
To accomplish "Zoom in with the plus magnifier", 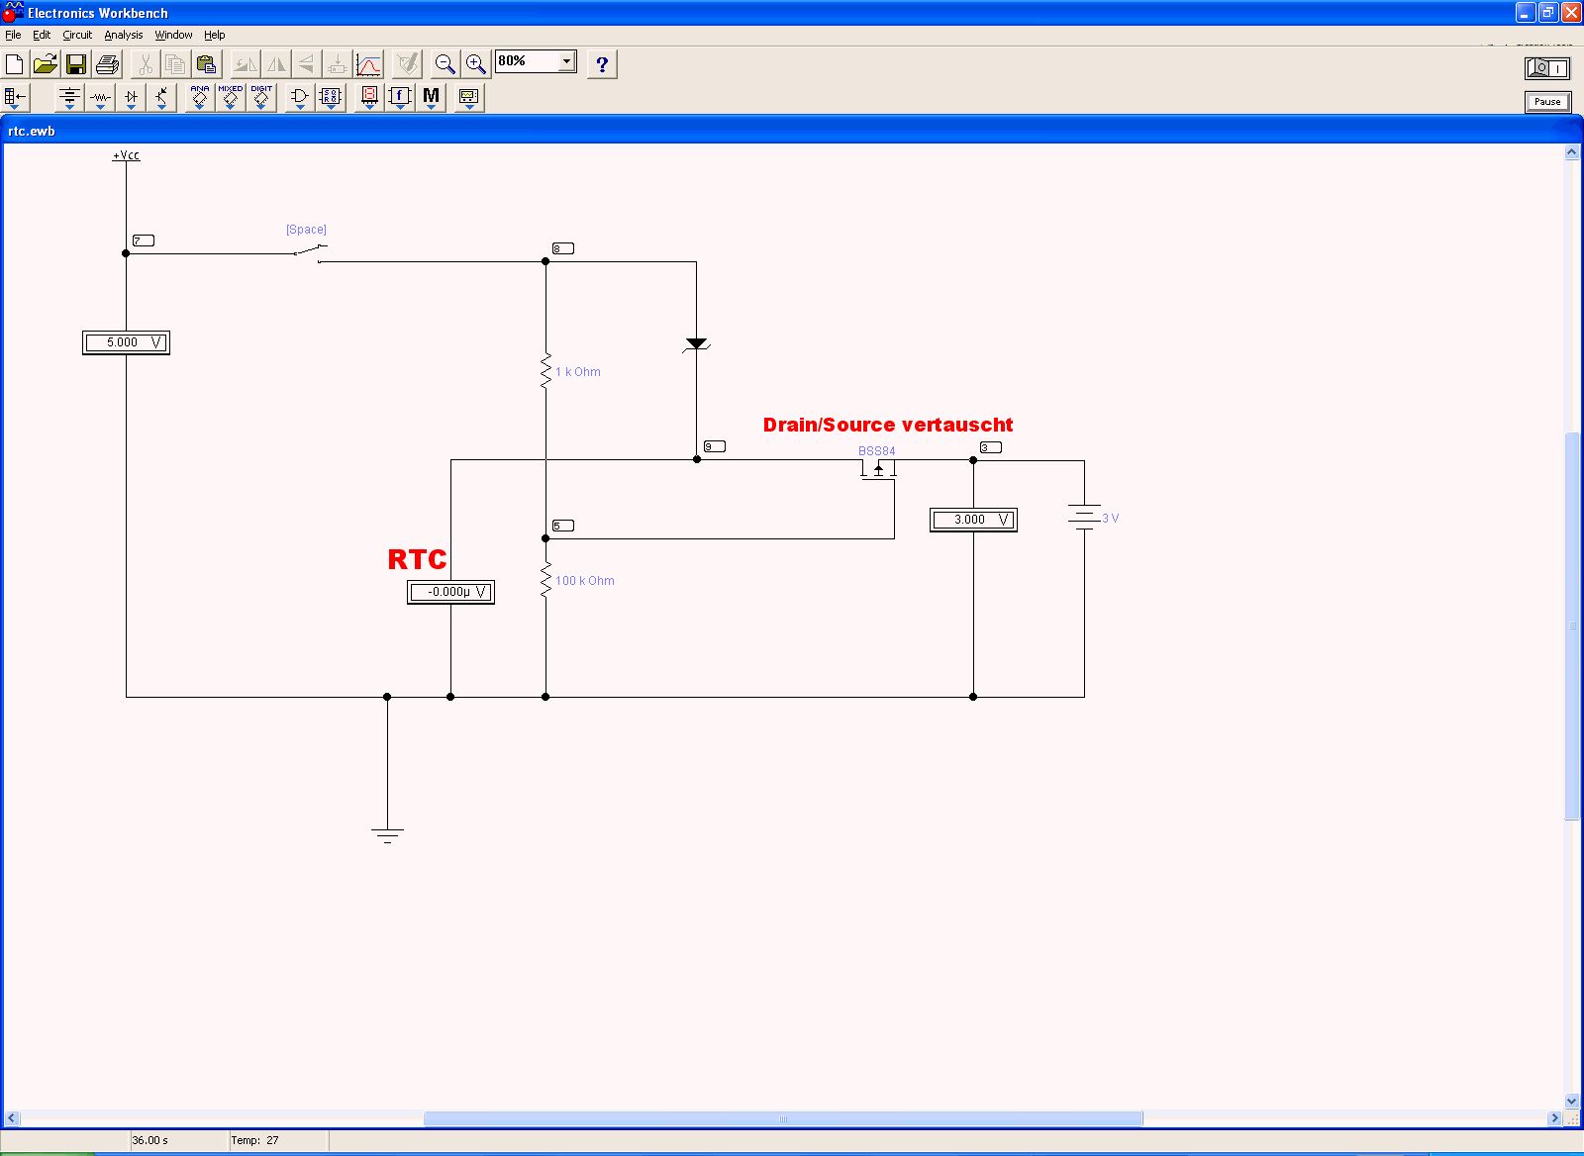I will (476, 65).
